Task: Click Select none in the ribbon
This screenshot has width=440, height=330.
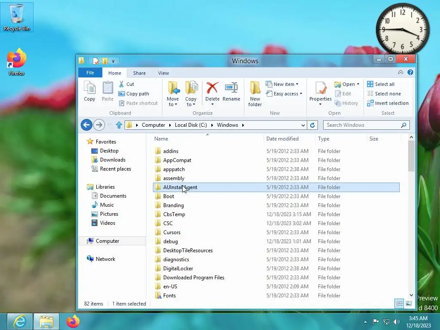Action: click(x=384, y=94)
